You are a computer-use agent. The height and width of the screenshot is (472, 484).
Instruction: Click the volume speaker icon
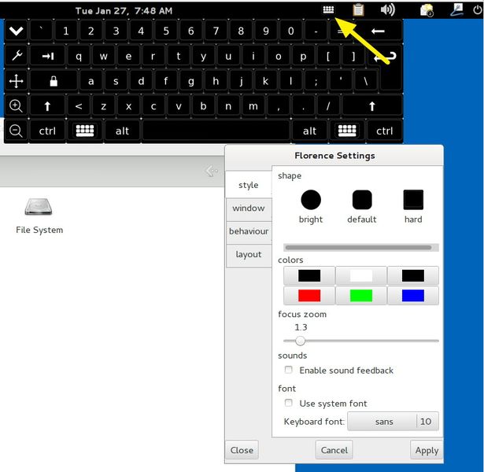pyautogui.click(x=388, y=10)
